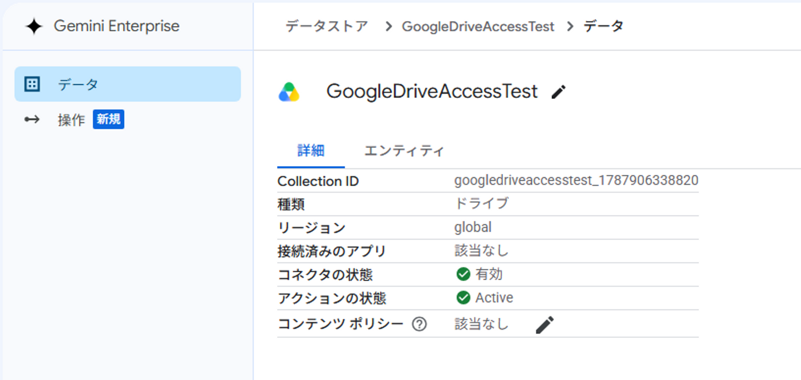Viewport: 801px width, 380px height.
Task: Open the Gemini Enterprise title text
Action: (117, 26)
